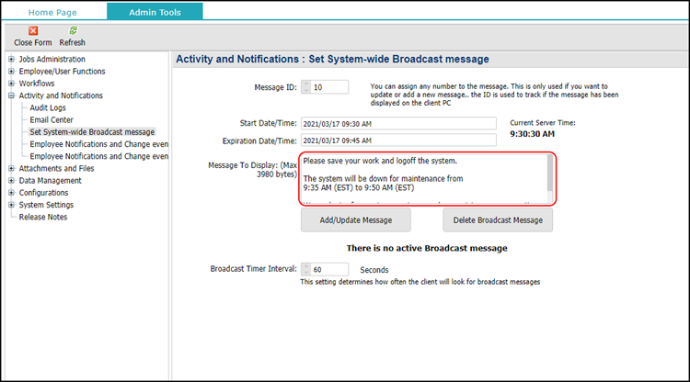Click the red Close Form icon
Viewport: 690px width, 382px height.
(33, 30)
